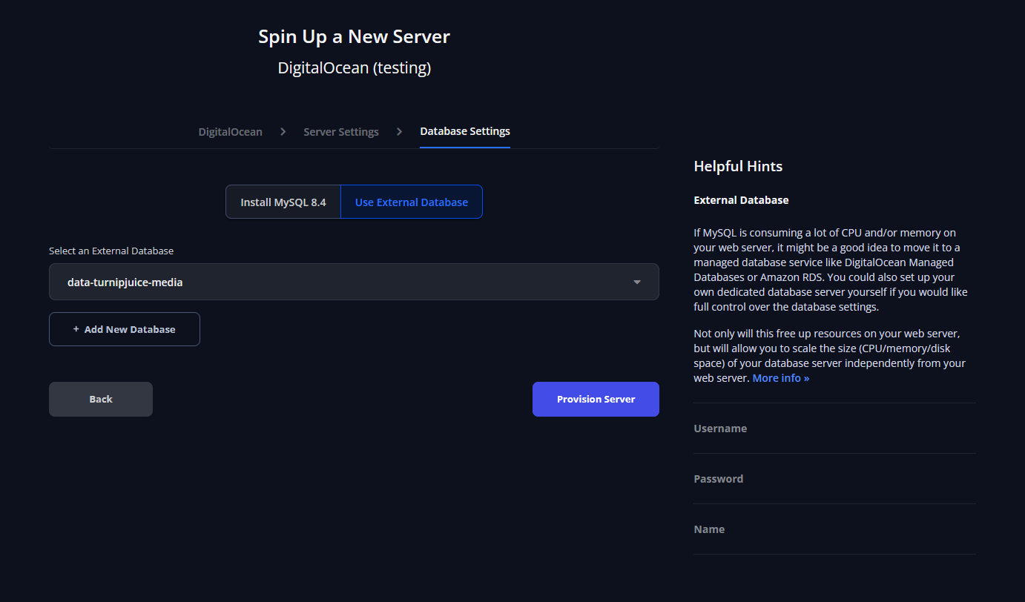
Task: Click the chevron before Database Settings
Action: [x=399, y=132]
